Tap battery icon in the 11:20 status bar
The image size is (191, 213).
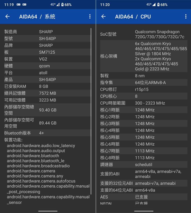point(158,5)
